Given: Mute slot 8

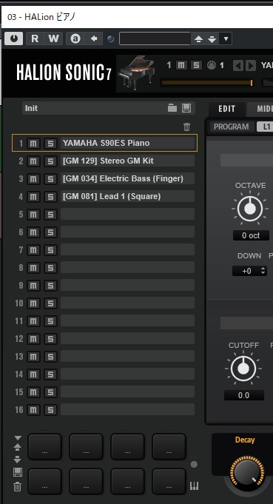Looking at the screenshot, I should [33, 268].
